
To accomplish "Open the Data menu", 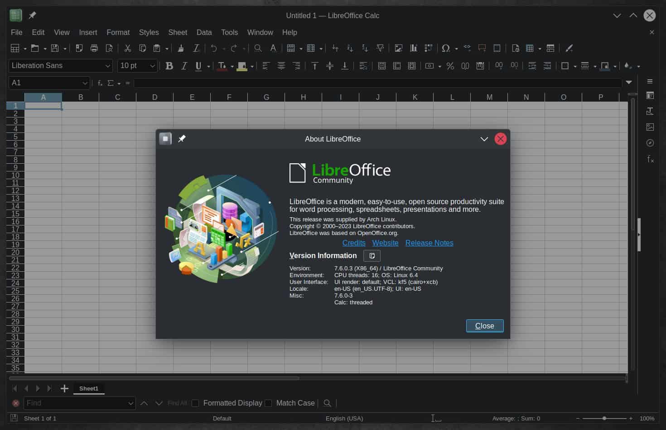I will pos(204,32).
